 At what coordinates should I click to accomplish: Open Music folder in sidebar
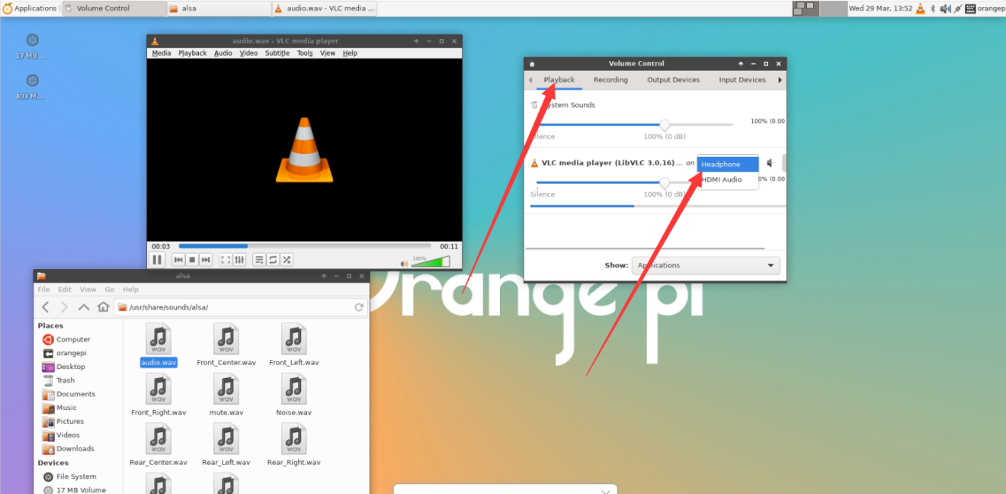66,408
